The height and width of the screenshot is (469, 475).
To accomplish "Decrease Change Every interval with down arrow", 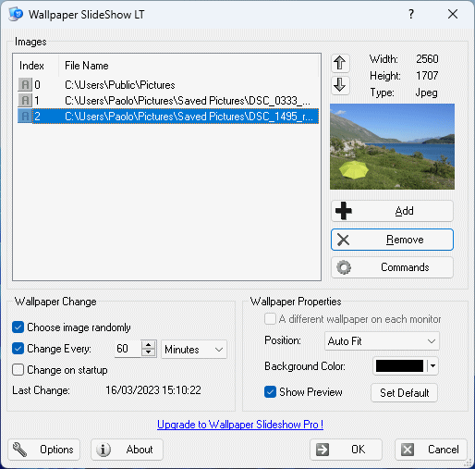I will (x=149, y=352).
